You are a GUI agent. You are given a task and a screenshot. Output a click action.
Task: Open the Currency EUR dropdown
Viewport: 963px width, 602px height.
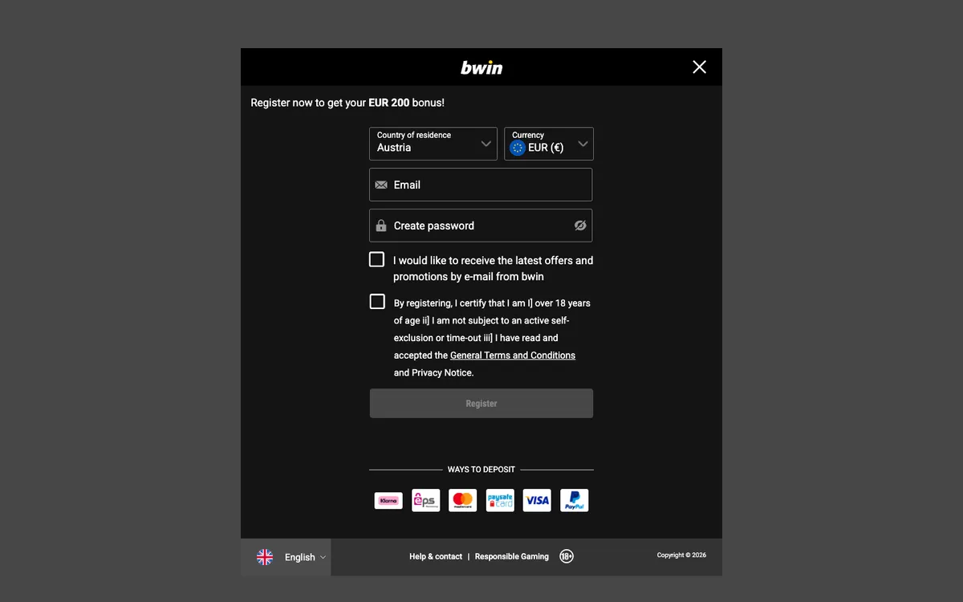(x=549, y=144)
